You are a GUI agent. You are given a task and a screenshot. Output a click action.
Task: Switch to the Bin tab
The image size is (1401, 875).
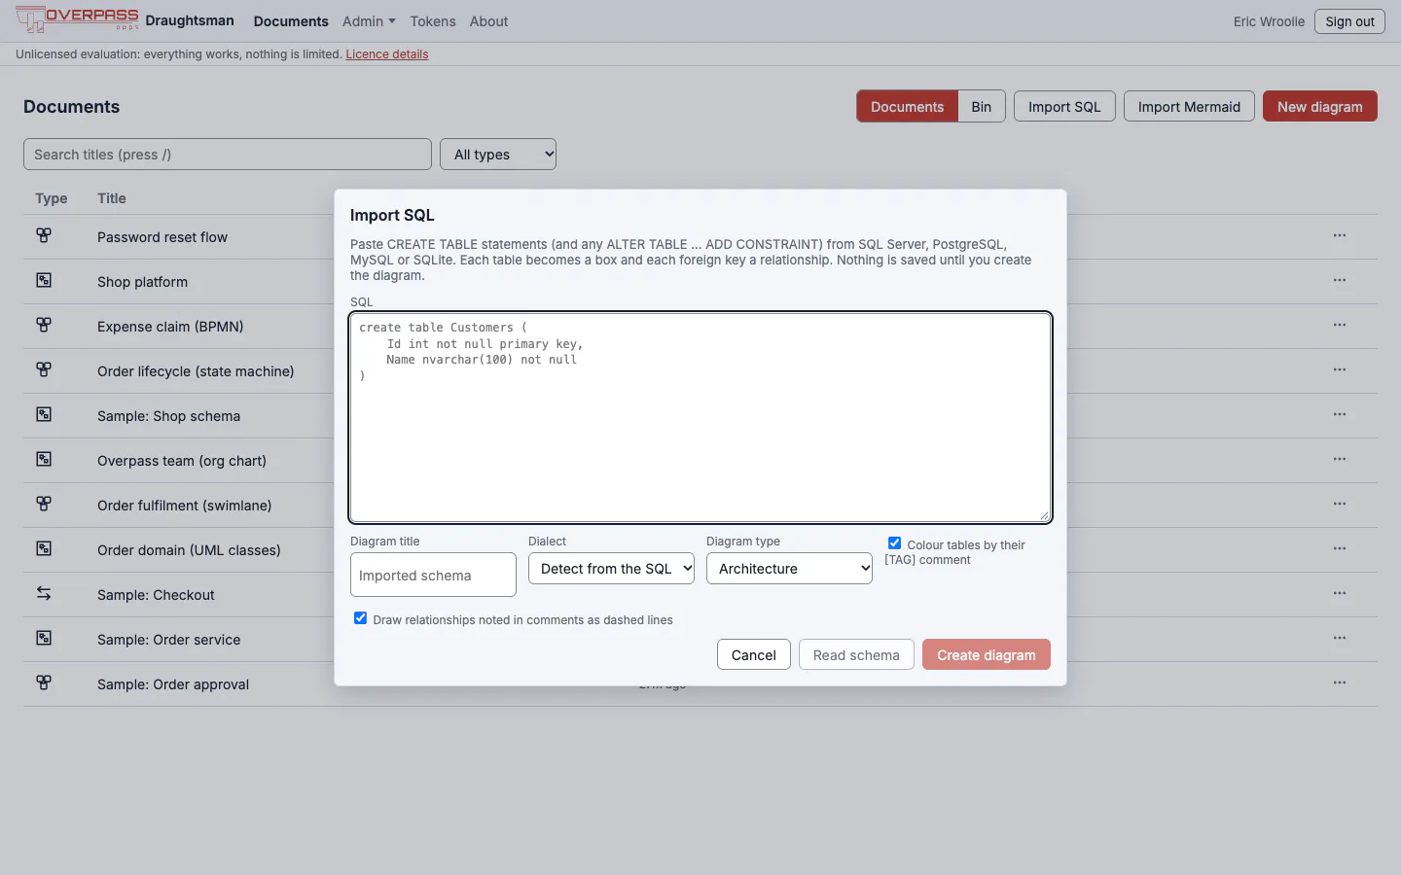[x=981, y=107]
